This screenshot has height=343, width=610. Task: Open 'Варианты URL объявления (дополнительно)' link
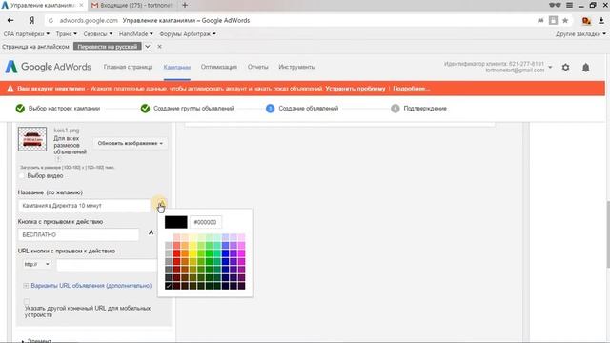pyautogui.click(x=91, y=286)
